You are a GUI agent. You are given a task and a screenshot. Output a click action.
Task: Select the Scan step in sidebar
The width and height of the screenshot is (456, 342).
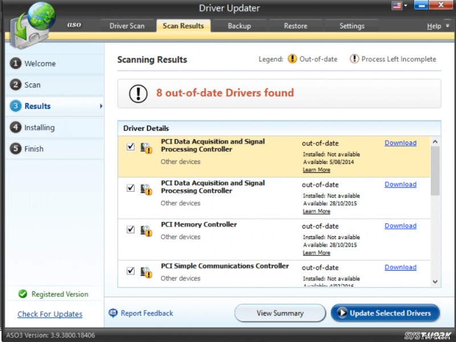pos(54,85)
